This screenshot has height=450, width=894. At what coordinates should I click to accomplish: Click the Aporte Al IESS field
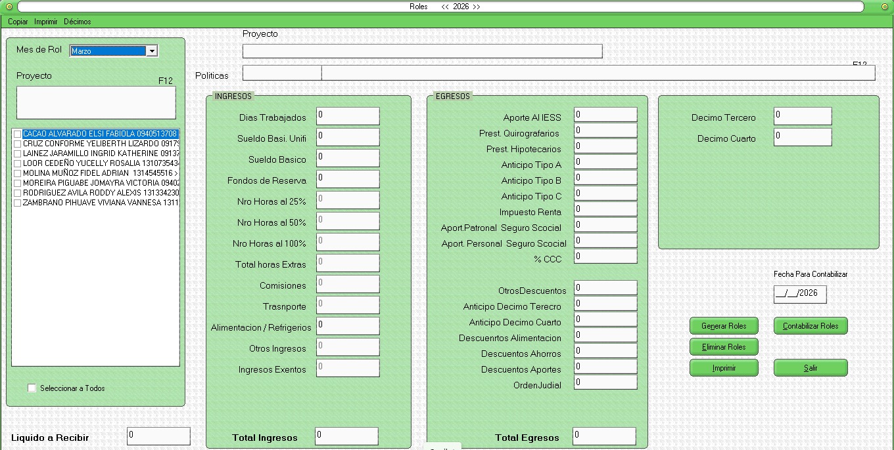[605, 115]
